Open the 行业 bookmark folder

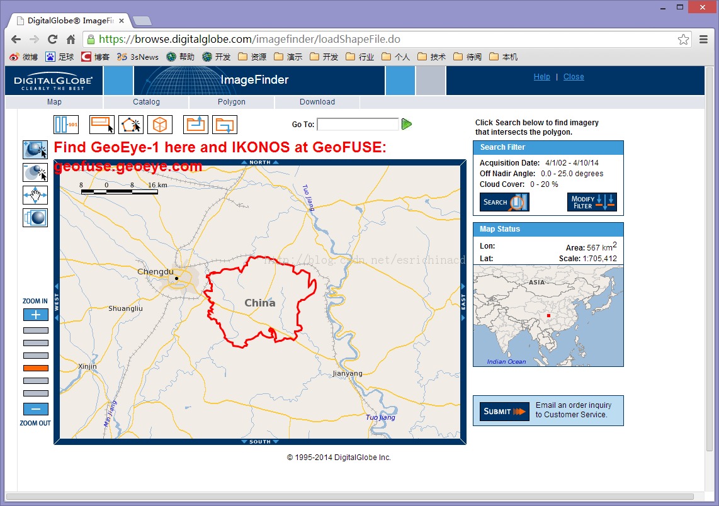click(359, 57)
